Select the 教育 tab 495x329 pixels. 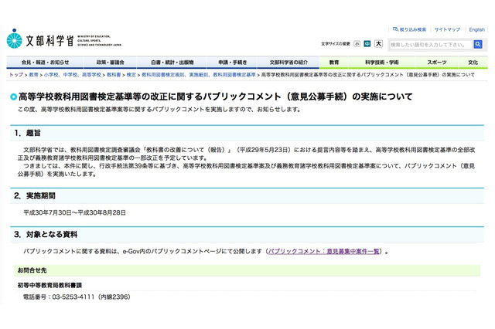click(x=334, y=63)
